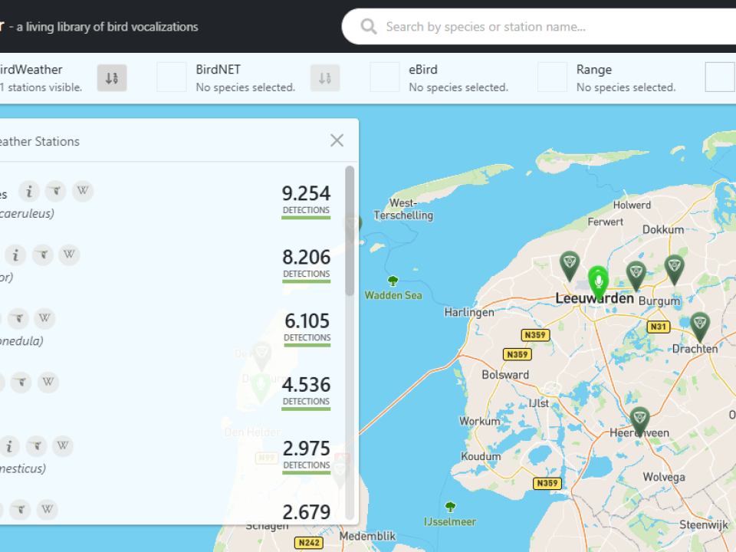
Task: Open the BirdWeather sort options button
Action: click(112, 77)
